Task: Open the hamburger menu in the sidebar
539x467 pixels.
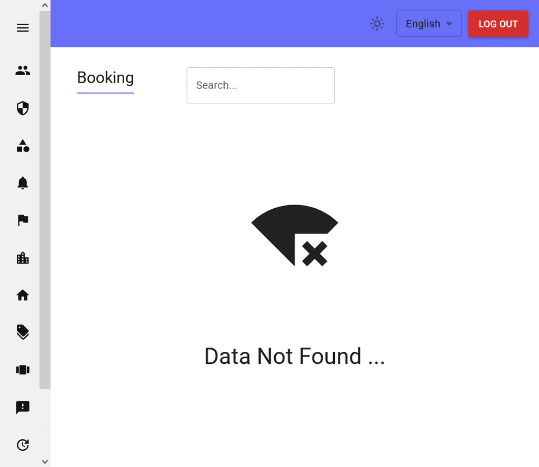Action: point(23,28)
